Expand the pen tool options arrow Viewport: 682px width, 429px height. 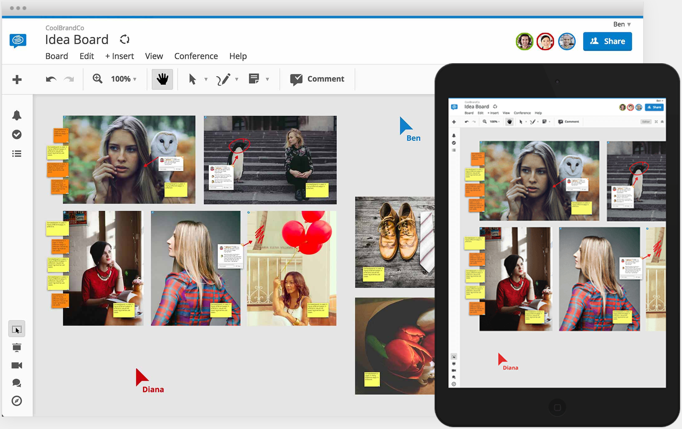237,79
